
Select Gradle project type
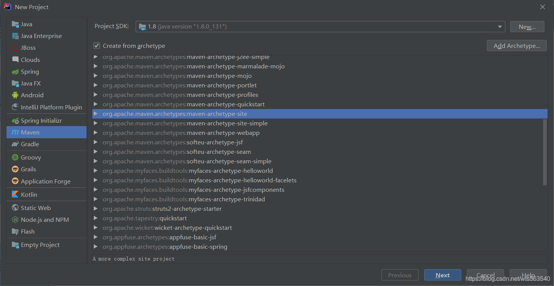47,144
